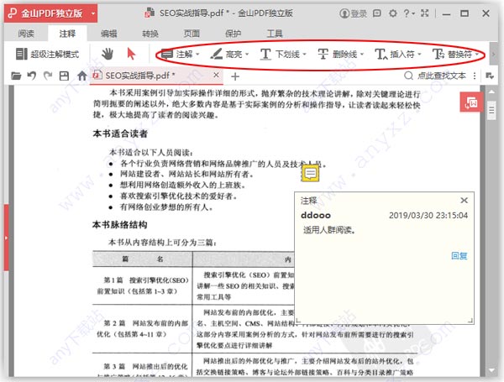This screenshot has width=504, height=382.
Task: Click the 注解 annotation tool icon
Action: tap(167, 54)
